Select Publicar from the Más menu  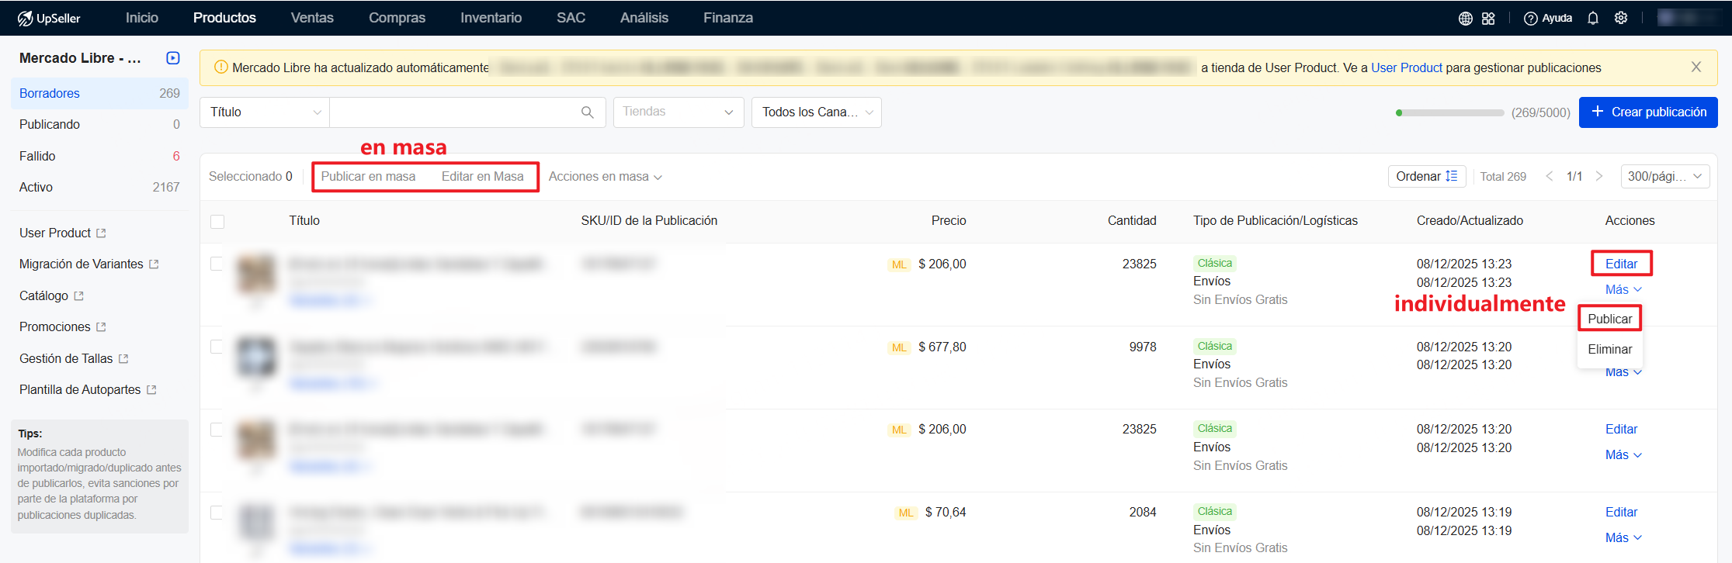click(1609, 319)
